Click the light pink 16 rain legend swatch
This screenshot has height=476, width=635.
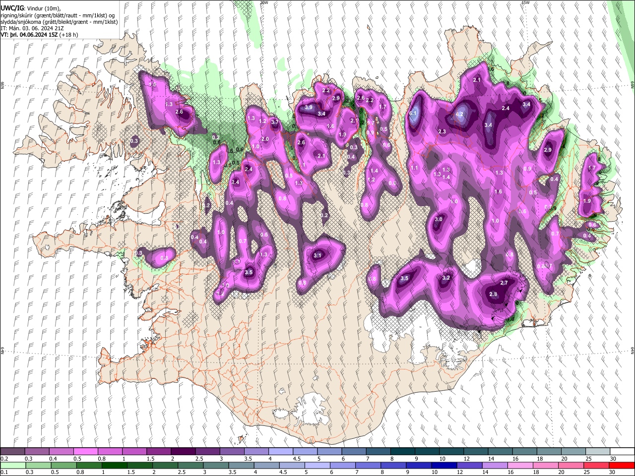(520, 465)
